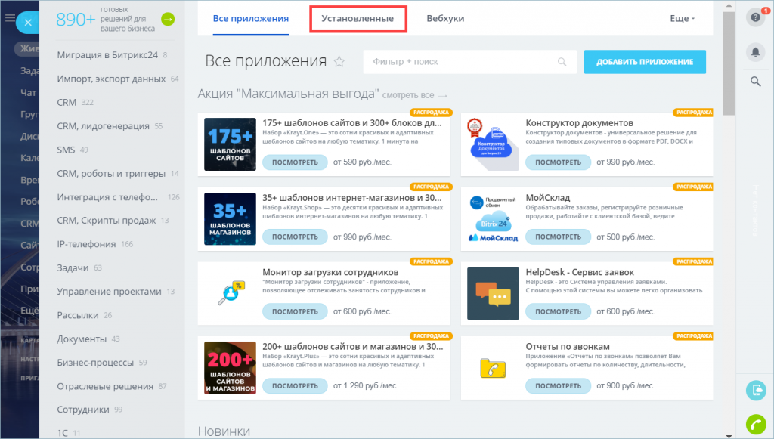Click Монитор загрузки сотрудников app icon
774x439 pixels.
(230, 293)
